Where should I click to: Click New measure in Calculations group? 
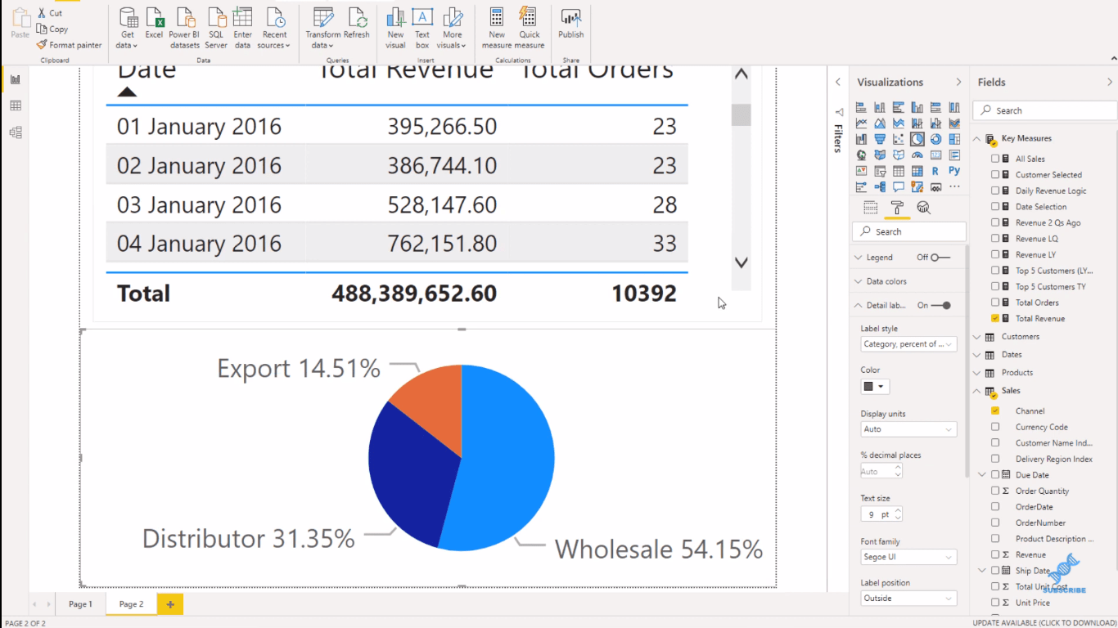[497, 28]
